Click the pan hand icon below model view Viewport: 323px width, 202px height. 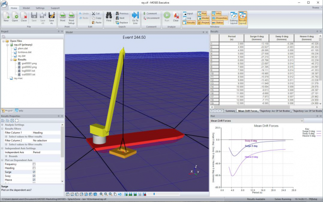115,194
